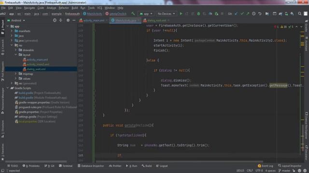
Task: Toggle the Device File Explorer side tab
Action: [307, 125]
